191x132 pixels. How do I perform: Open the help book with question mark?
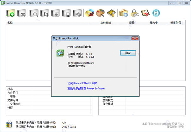[x=145, y=13]
